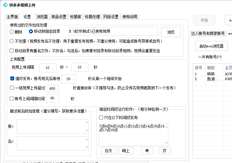
Task: Click the 晚上 time preset button
Action: point(126,151)
